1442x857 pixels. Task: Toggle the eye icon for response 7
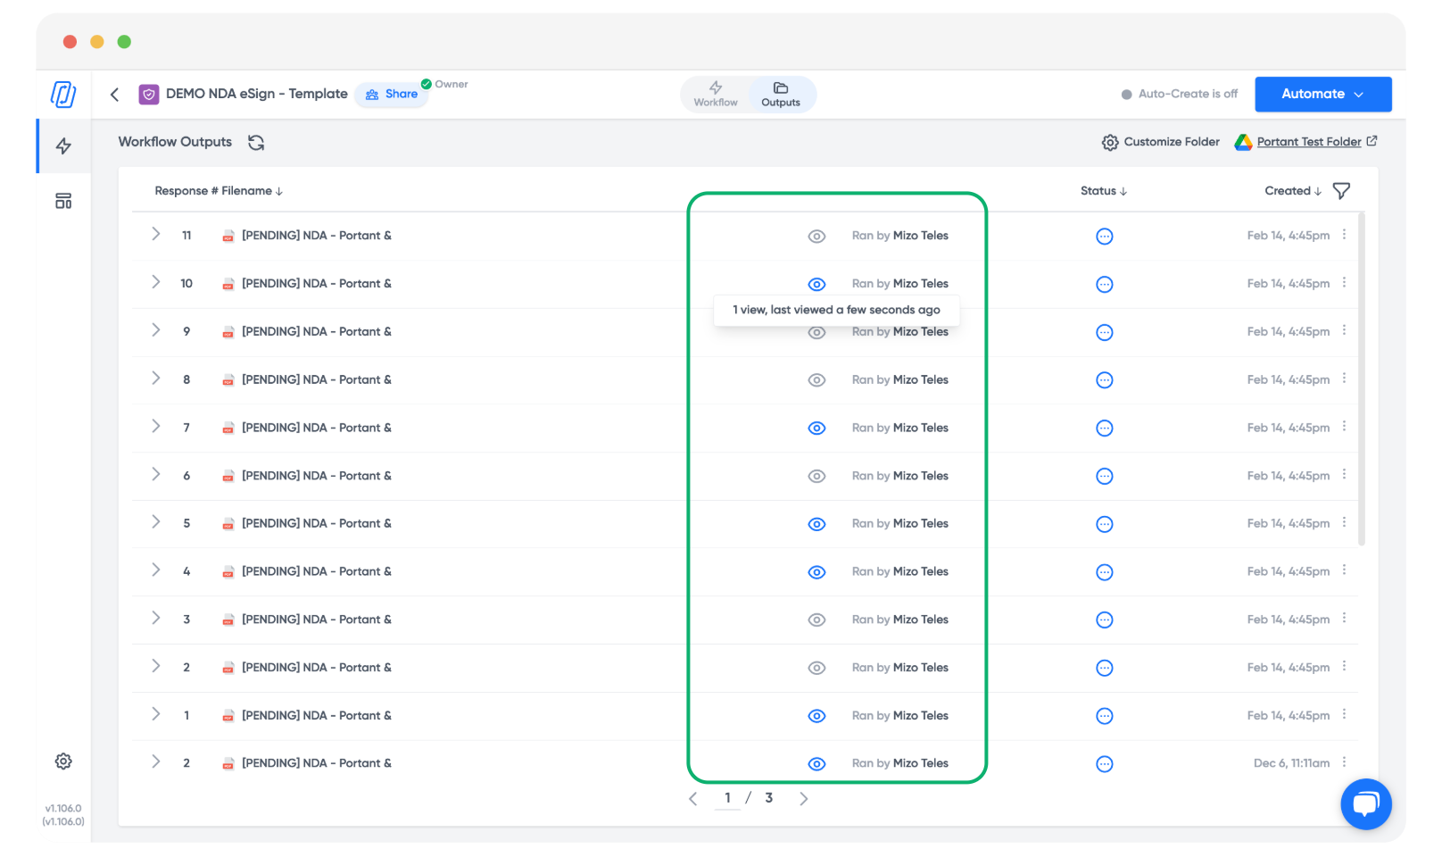pyautogui.click(x=816, y=428)
